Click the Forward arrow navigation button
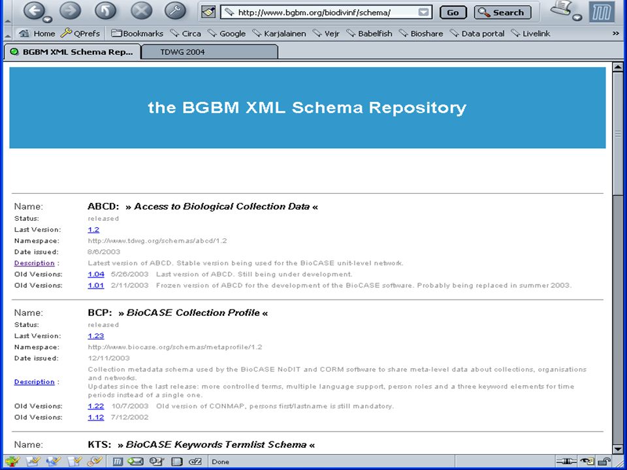The image size is (627, 470). click(x=71, y=11)
